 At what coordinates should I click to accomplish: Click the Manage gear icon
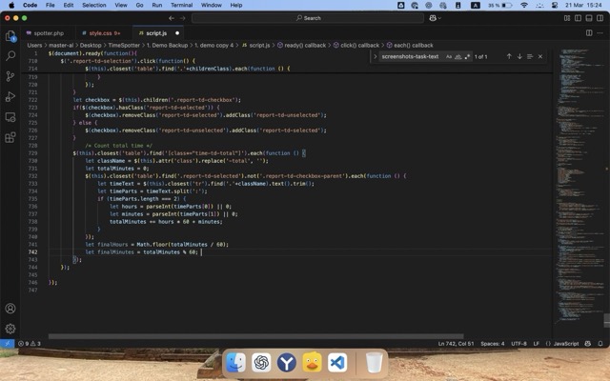coord(10,329)
